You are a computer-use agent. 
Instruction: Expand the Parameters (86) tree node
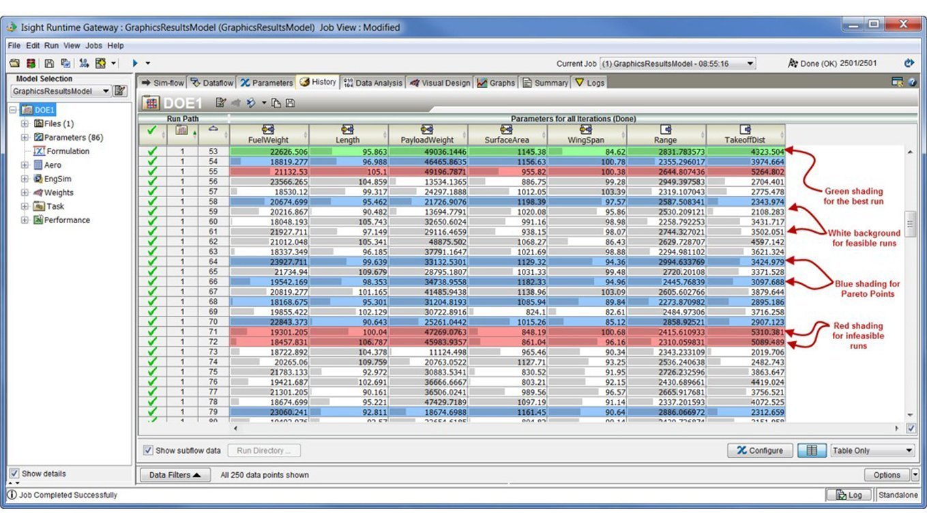[x=25, y=138]
